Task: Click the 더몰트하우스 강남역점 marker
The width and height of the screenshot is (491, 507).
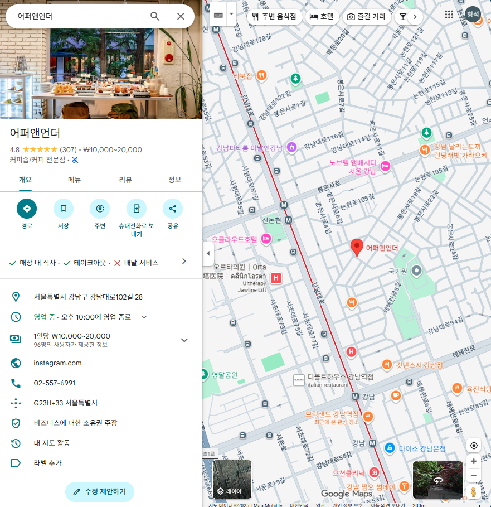Action: click(x=299, y=380)
